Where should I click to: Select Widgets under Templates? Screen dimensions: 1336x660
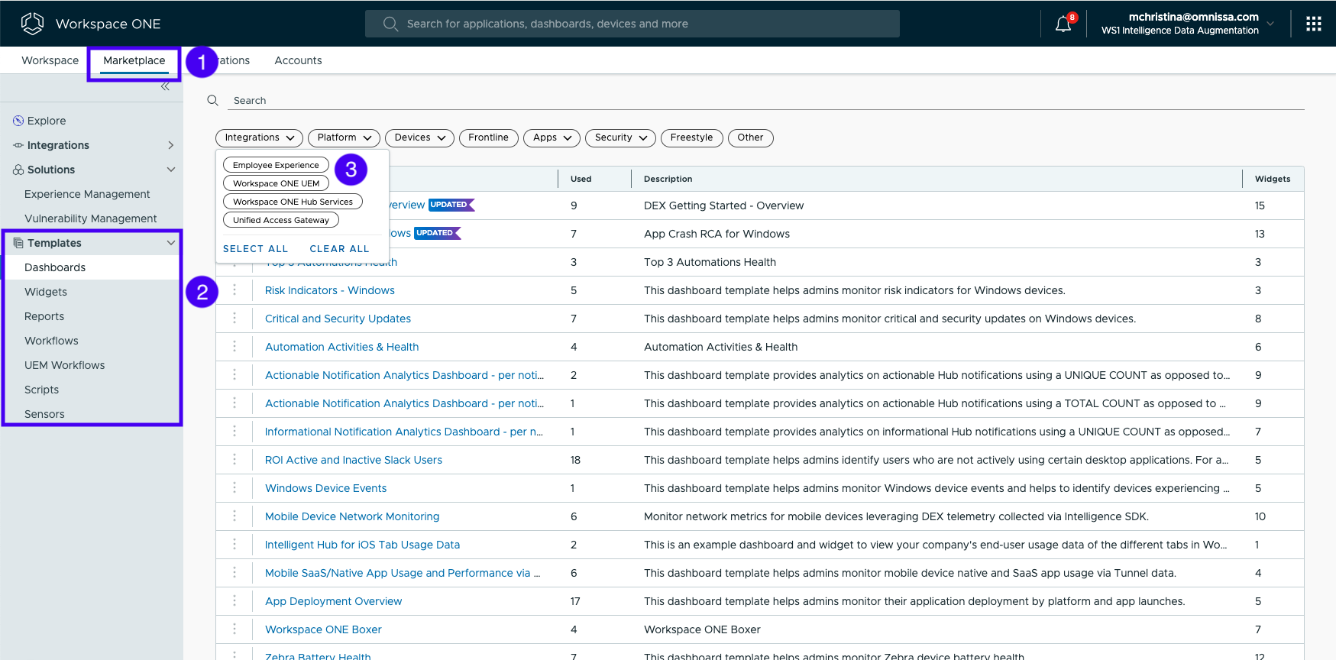click(46, 292)
